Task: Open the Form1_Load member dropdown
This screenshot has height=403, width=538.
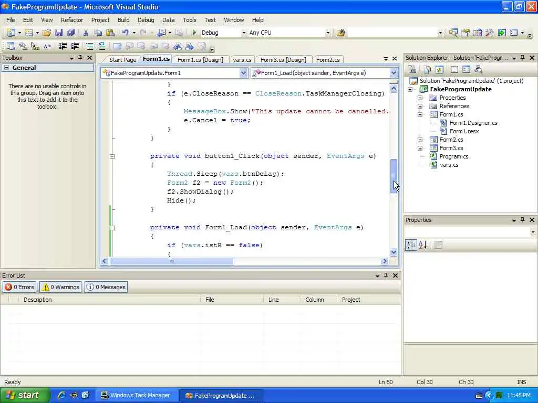Action: [394, 72]
